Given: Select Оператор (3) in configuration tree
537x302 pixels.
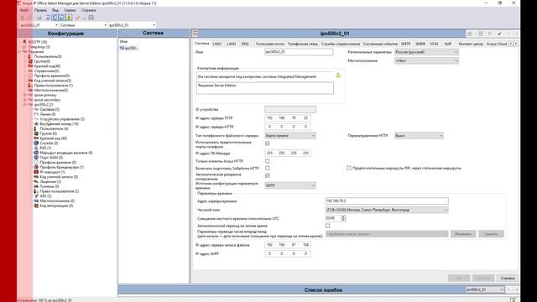Looking at the screenshot, I should (39, 47).
